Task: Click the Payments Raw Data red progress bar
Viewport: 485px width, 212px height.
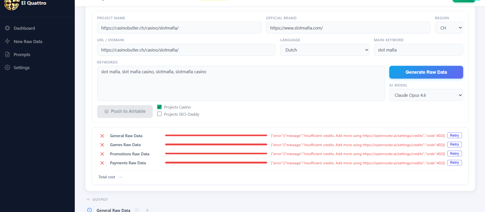Action: point(216,163)
